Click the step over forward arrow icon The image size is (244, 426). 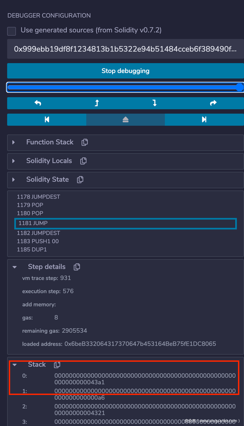[213, 103]
